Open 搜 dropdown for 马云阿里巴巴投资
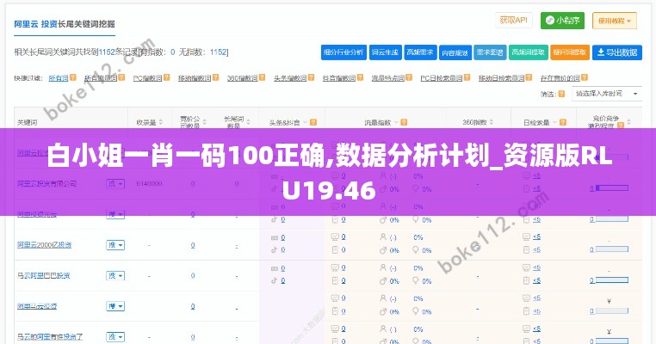 [115, 276]
